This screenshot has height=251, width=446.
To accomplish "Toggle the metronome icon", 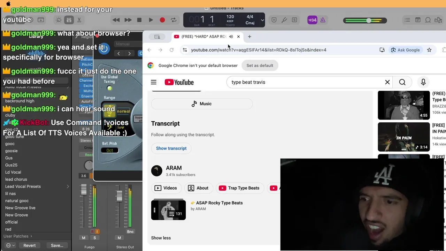I will [323, 20].
